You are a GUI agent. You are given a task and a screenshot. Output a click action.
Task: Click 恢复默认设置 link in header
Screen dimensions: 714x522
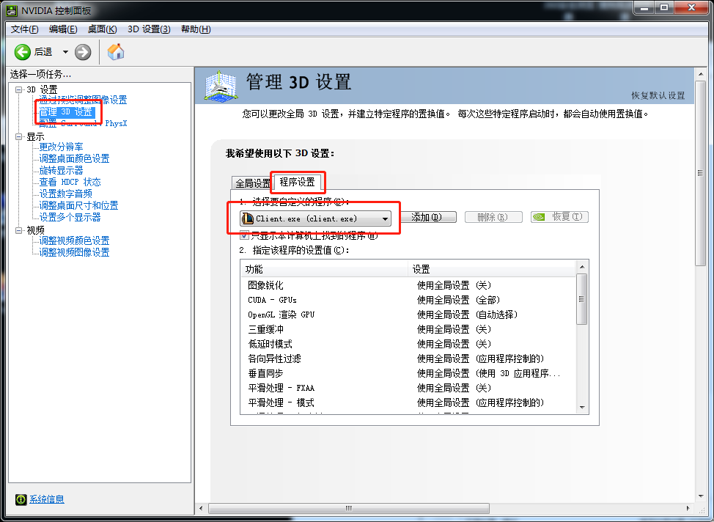click(x=658, y=95)
